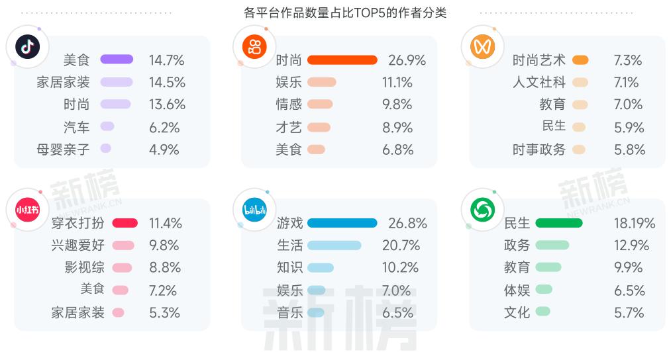Image resolution: width=669 pixels, height=352 pixels.
Task: Click the green swirl platform logo
Action: 483,210
